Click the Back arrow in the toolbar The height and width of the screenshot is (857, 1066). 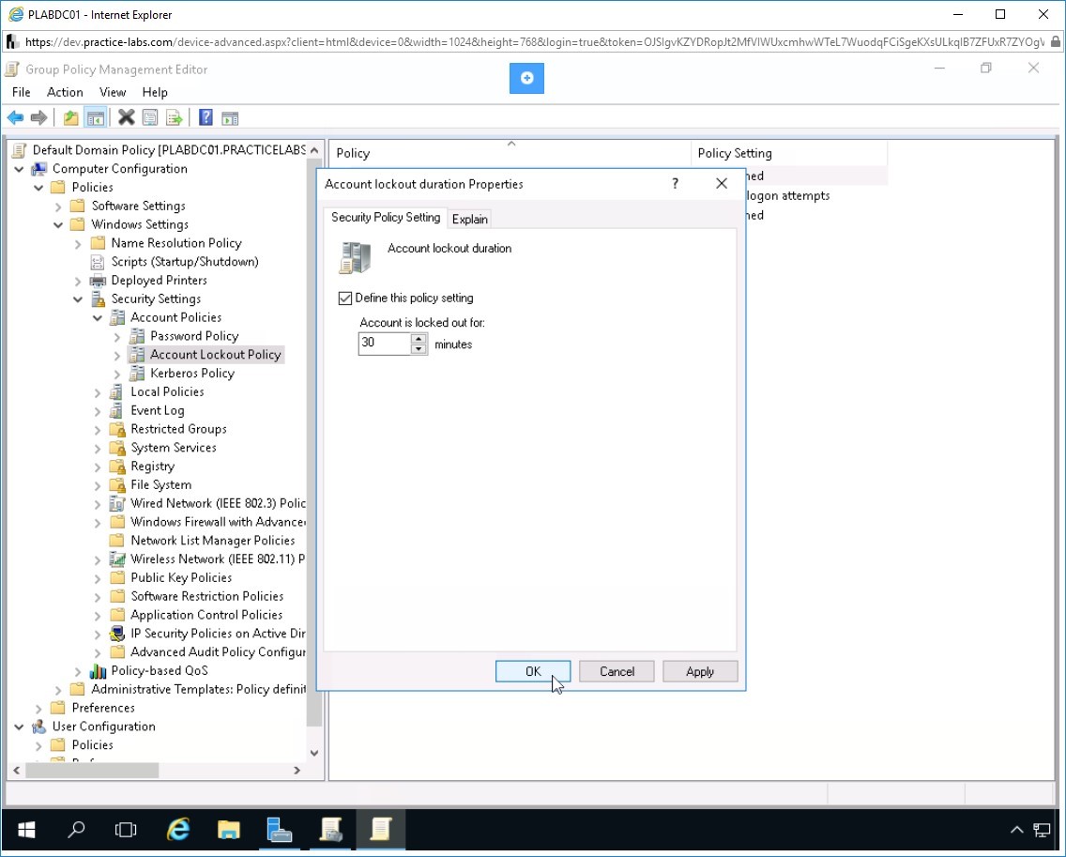15,117
